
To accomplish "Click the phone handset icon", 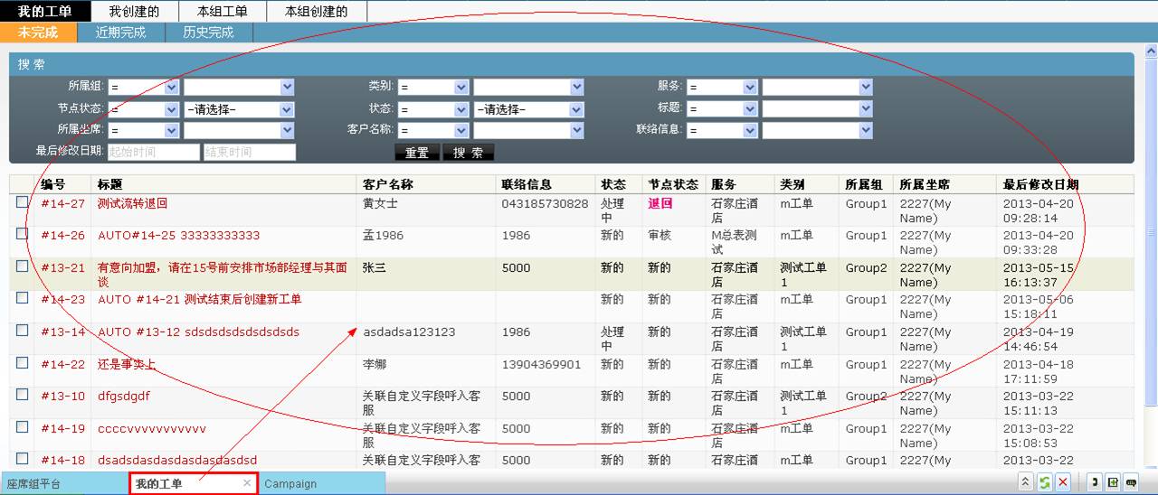I will tap(1095, 482).
